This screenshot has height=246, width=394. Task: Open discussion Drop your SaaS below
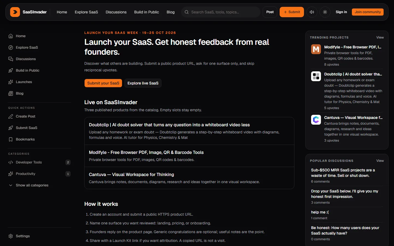pos(345,194)
